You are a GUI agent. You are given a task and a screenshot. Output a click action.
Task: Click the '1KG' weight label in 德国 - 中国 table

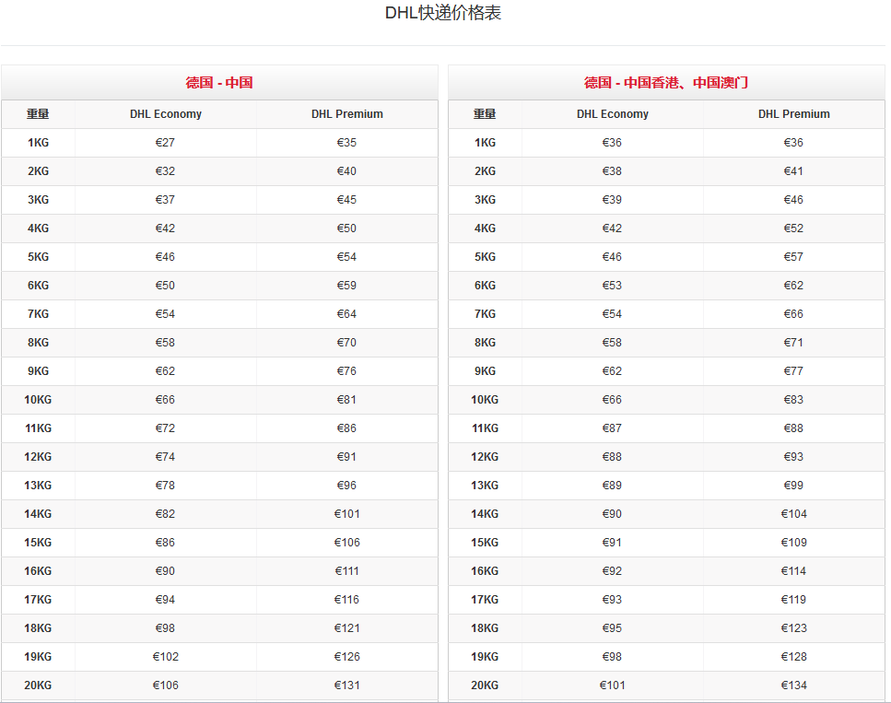(x=38, y=143)
